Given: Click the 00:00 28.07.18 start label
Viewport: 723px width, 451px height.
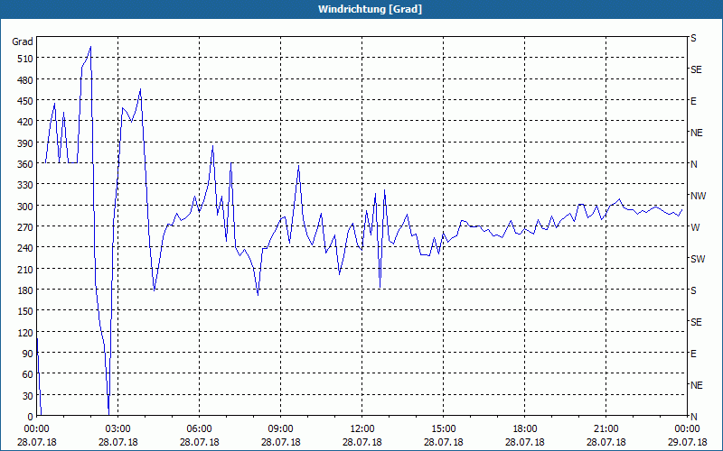Looking at the screenshot, I should (x=36, y=436).
